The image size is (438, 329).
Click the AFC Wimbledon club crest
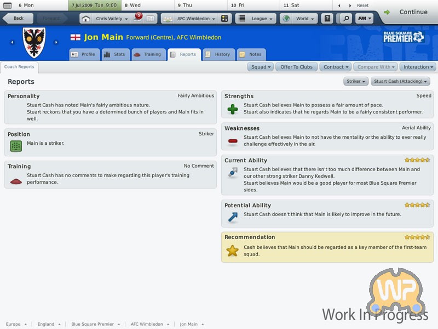click(34, 42)
